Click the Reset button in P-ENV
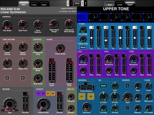The image size is (154, 115). [83, 47]
